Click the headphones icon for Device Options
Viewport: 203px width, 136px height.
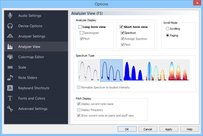[x=10, y=26]
